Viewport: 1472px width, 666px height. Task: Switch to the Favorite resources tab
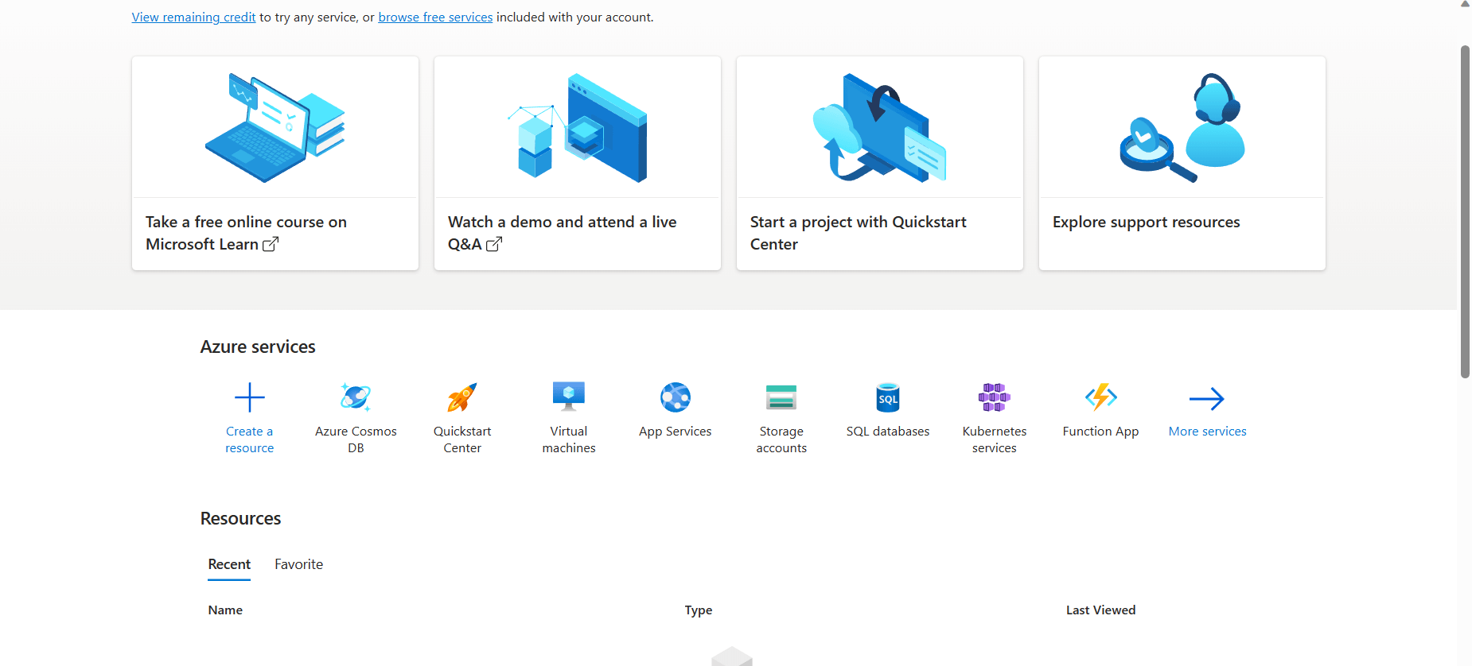(299, 564)
